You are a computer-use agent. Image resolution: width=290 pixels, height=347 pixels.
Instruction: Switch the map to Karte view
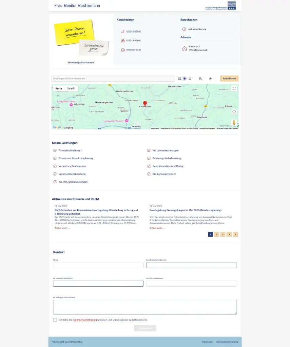[58, 88]
